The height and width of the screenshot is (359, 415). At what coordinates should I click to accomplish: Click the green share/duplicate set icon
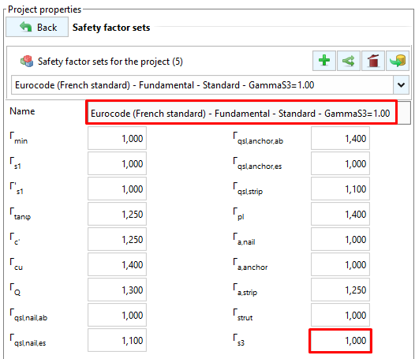point(349,61)
